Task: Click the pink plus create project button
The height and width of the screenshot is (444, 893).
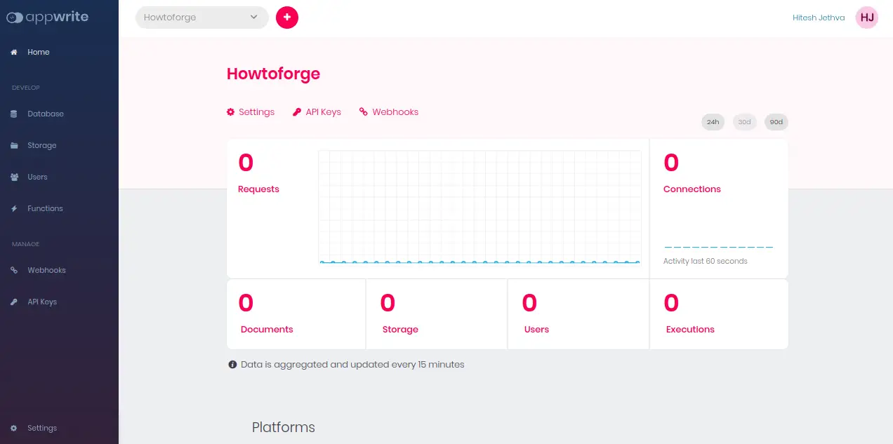Action: (287, 18)
